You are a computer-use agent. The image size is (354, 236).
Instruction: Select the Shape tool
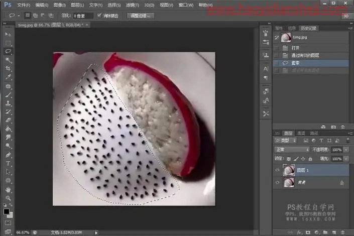pyautogui.click(x=8, y=181)
